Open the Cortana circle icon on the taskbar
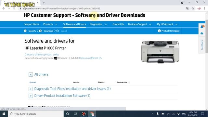 pos(67,114)
